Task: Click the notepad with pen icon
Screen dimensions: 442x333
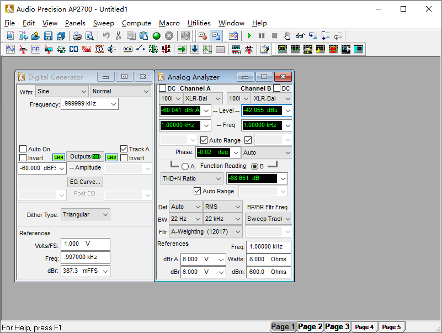Action: (265, 49)
